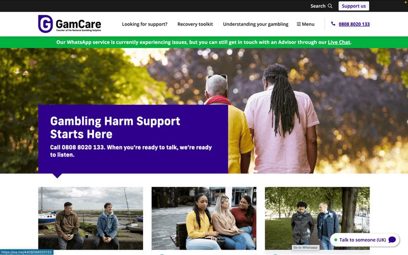Viewport: 408px width, 255px height.
Task: Click the green online status dot
Action: pyautogui.click(x=336, y=240)
